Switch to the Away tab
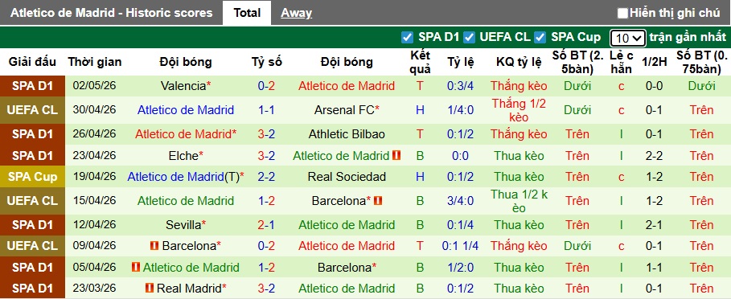 296,13
